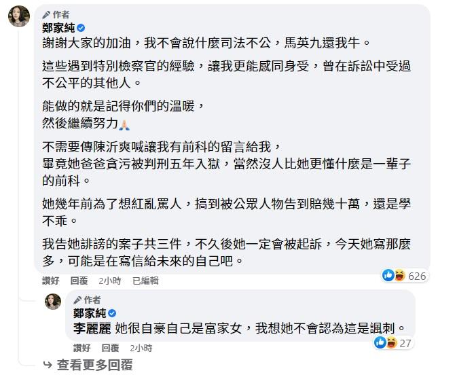Click the 2小時 timestamp of main comment

pyautogui.click(x=109, y=281)
